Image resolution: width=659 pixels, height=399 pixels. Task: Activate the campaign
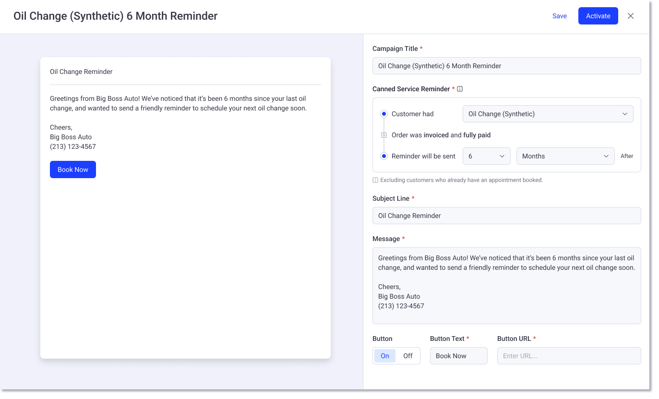click(598, 16)
